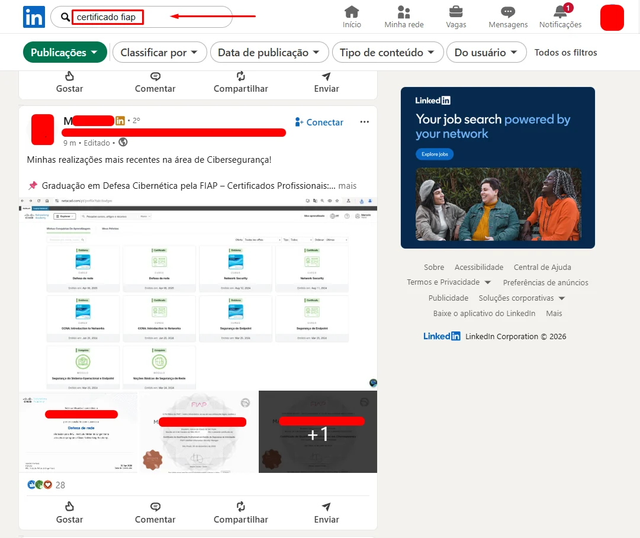Click the globe visibility icon on the post

point(123,143)
